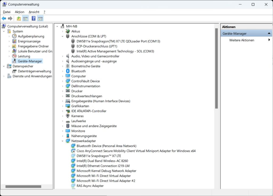
Task: Click the blue Help question mark icon
Action: point(34,18)
